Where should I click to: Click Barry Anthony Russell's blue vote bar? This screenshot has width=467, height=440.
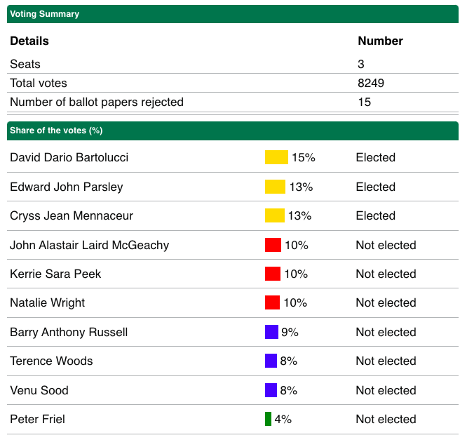[271, 332]
